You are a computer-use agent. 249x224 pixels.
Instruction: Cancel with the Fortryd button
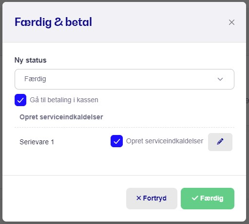pyautogui.click(x=152, y=199)
